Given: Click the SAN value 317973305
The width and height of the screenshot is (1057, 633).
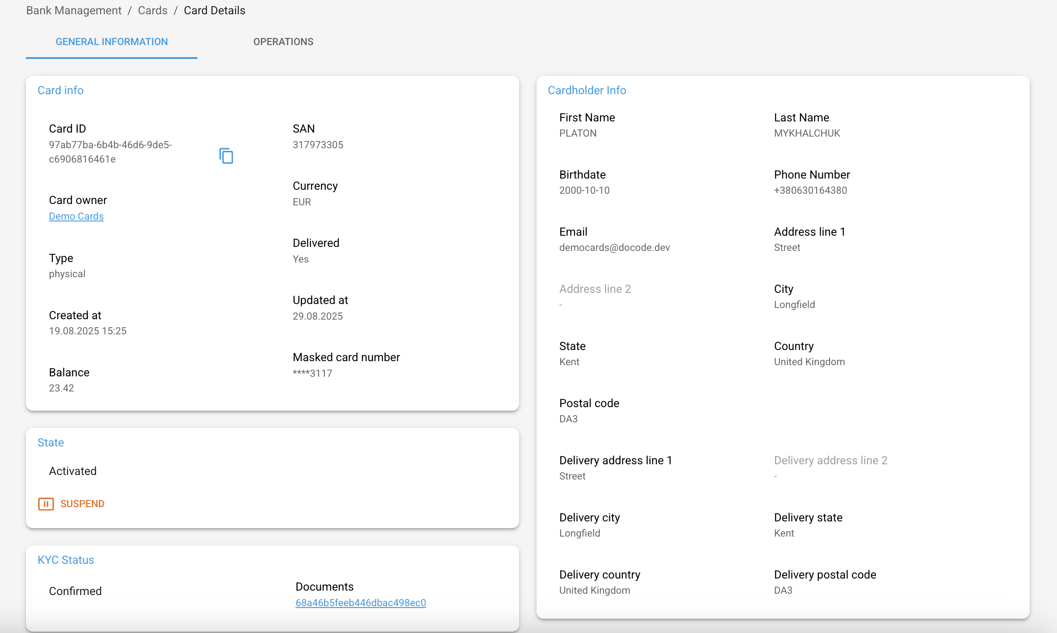Looking at the screenshot, I should pyautogui.click(x=318, y=145).
